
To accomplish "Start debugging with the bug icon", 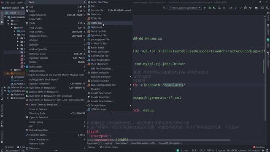I will point(210,8).
